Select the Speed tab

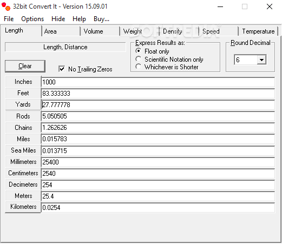tap(219, 31)
